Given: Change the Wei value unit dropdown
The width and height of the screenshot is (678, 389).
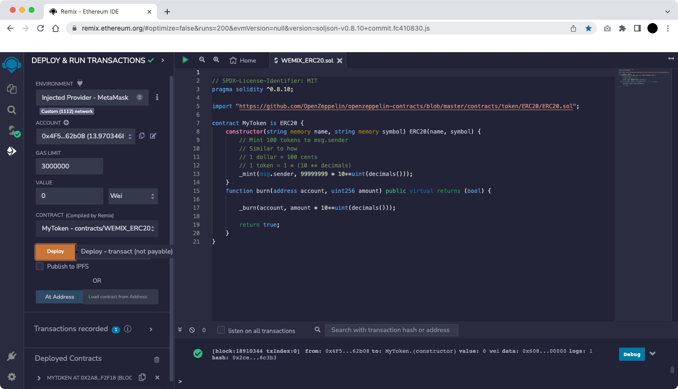Looking at the screenshot, I should click(133, 196).
